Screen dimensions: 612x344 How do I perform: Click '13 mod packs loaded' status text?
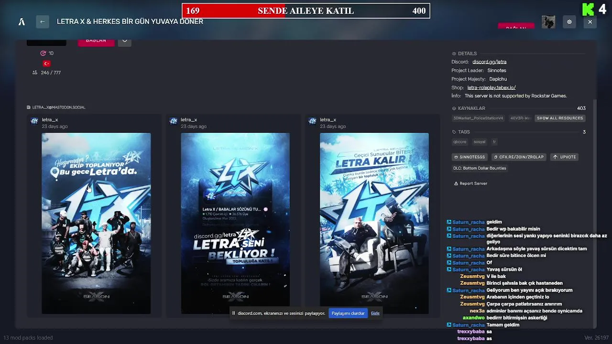tap(28, 338)
